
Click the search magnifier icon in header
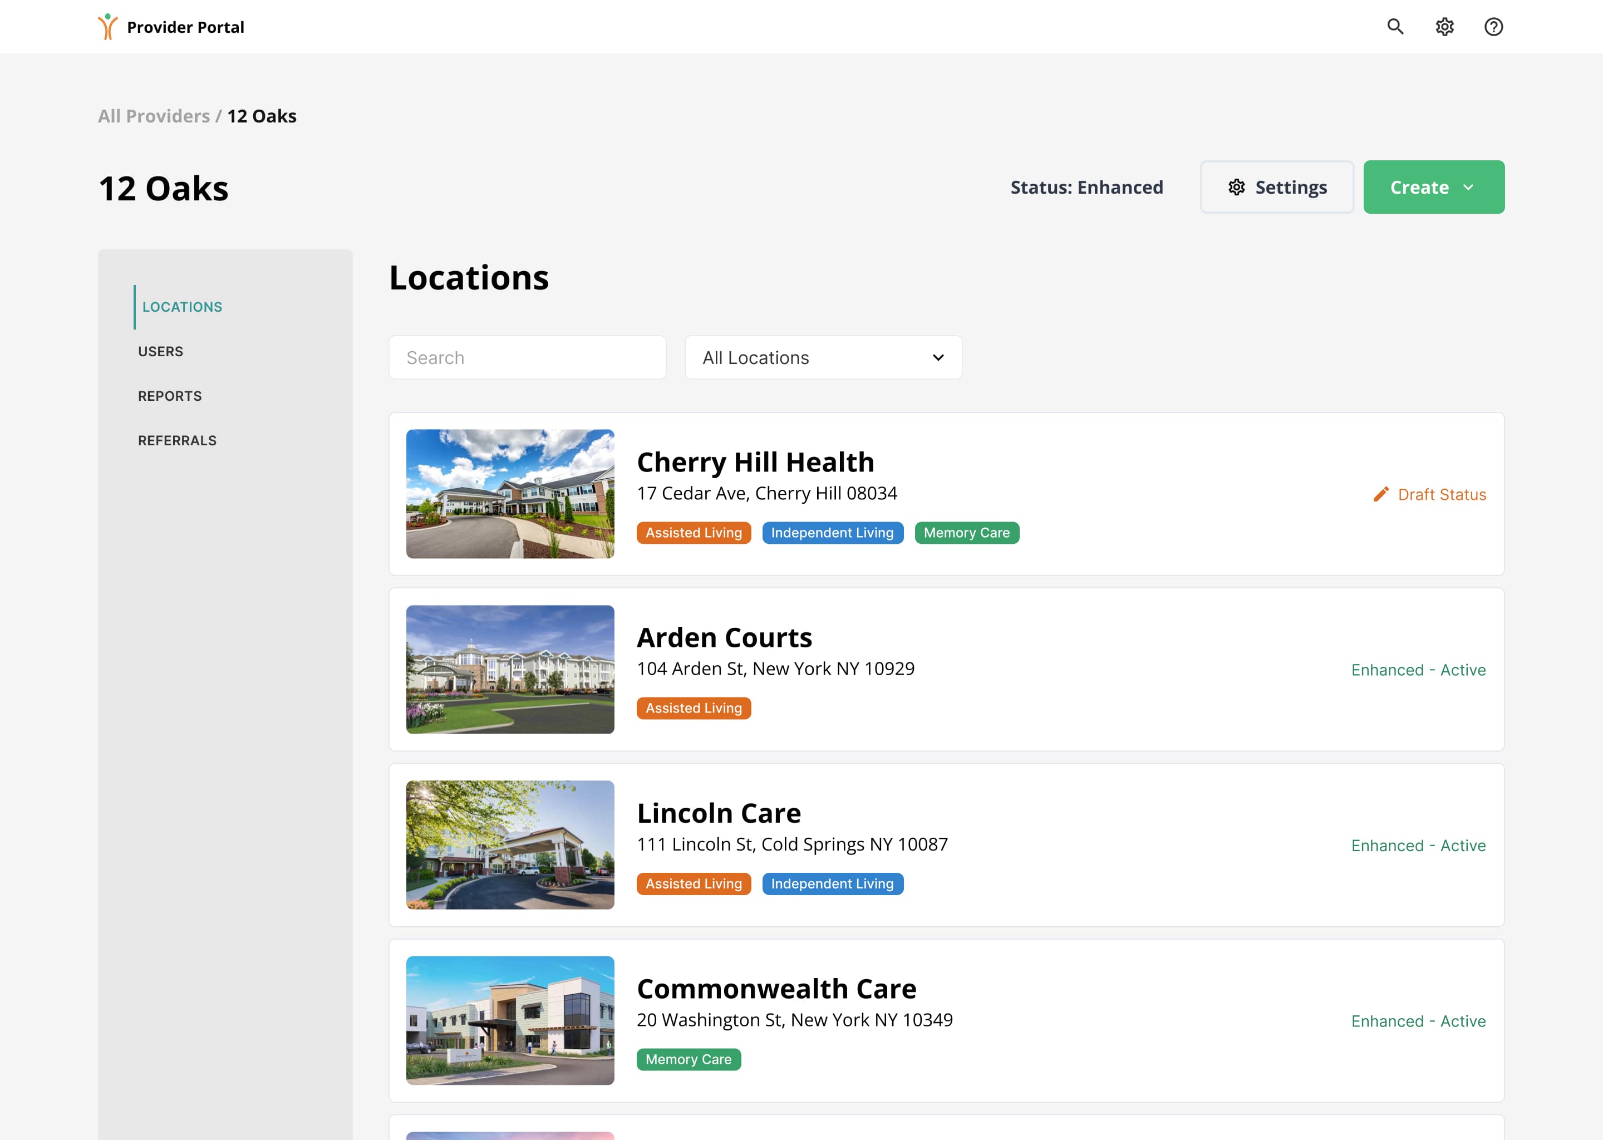[1395, 27]
